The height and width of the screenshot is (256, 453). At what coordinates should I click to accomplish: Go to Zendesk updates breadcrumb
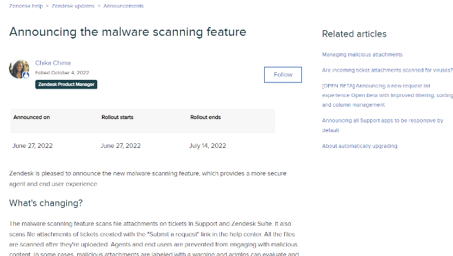coord(73,6)
